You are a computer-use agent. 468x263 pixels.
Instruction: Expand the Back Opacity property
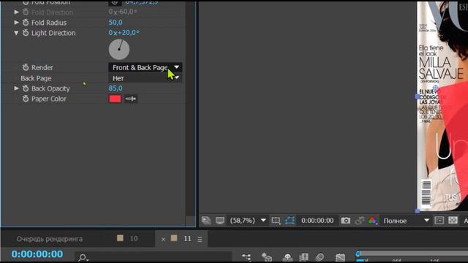point(16,88)
